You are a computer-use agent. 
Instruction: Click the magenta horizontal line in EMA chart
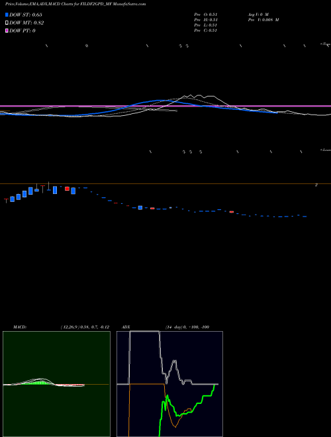165,106
